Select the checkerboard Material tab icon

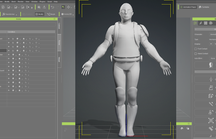pos(206,23)
